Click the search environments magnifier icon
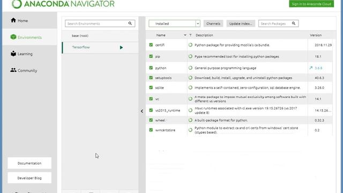The width and height of the screenshot is (343, 193). [130, 23]
